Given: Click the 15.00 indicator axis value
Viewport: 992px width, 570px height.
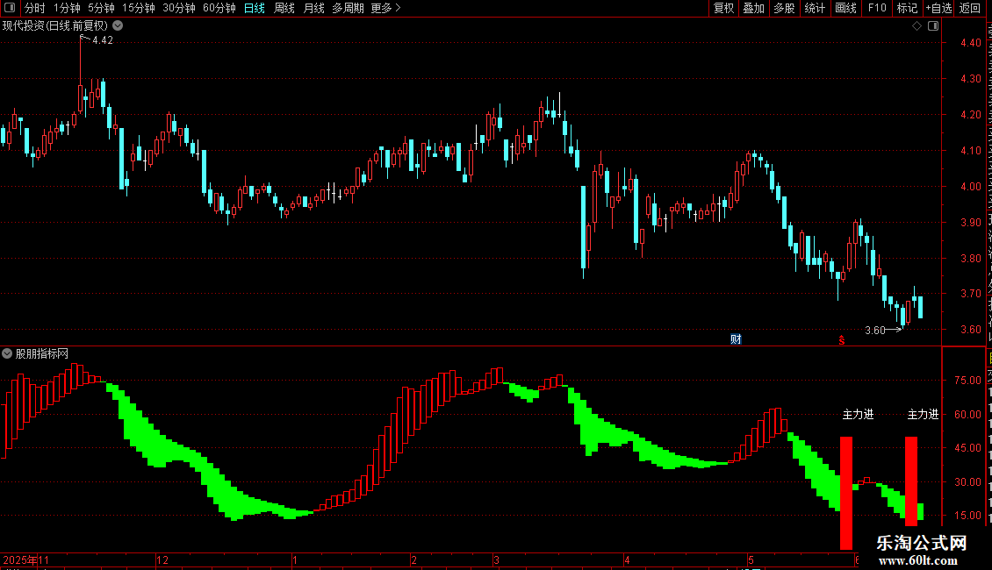Looking at the screenshot, I should point(968,516).
